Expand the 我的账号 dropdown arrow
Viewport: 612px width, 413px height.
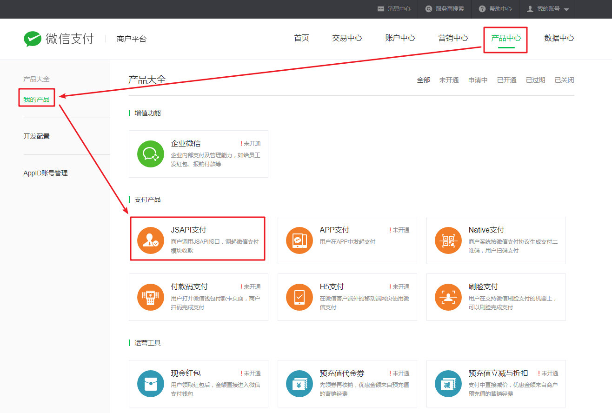click(566, 9)
